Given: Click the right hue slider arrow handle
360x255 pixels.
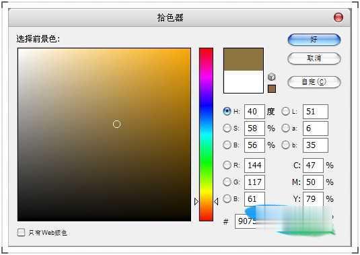Looking at the screenshot, I should pos(216,202).
